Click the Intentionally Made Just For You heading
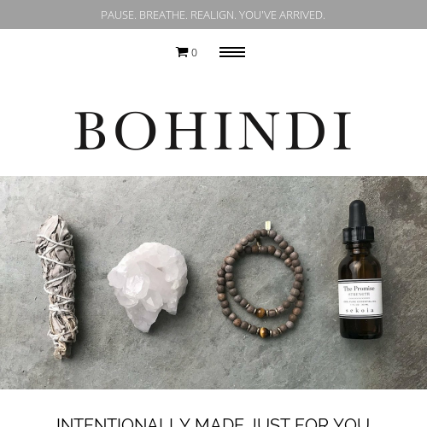The height and width of the screenshot is (427, 427). click(213, 422)
